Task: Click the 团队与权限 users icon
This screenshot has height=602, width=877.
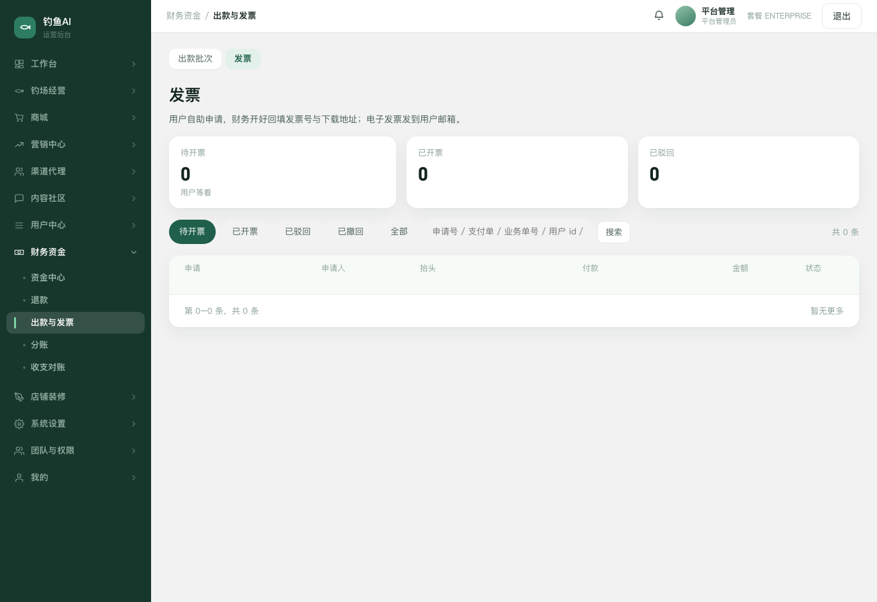Action: point(19,451)
